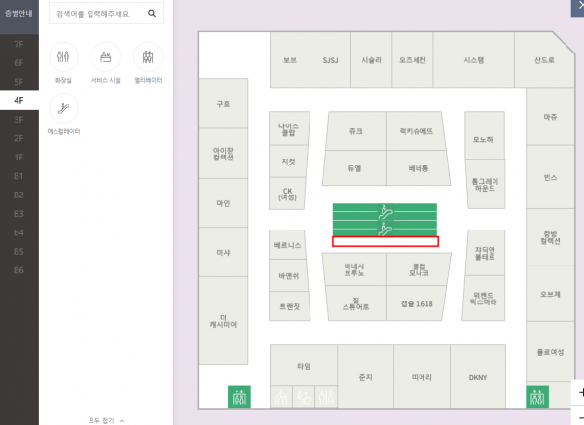584x425 pixels.
Task: Open the 층별안내 floor guide header
Action: pyautogui.click(x=19, y=14)
